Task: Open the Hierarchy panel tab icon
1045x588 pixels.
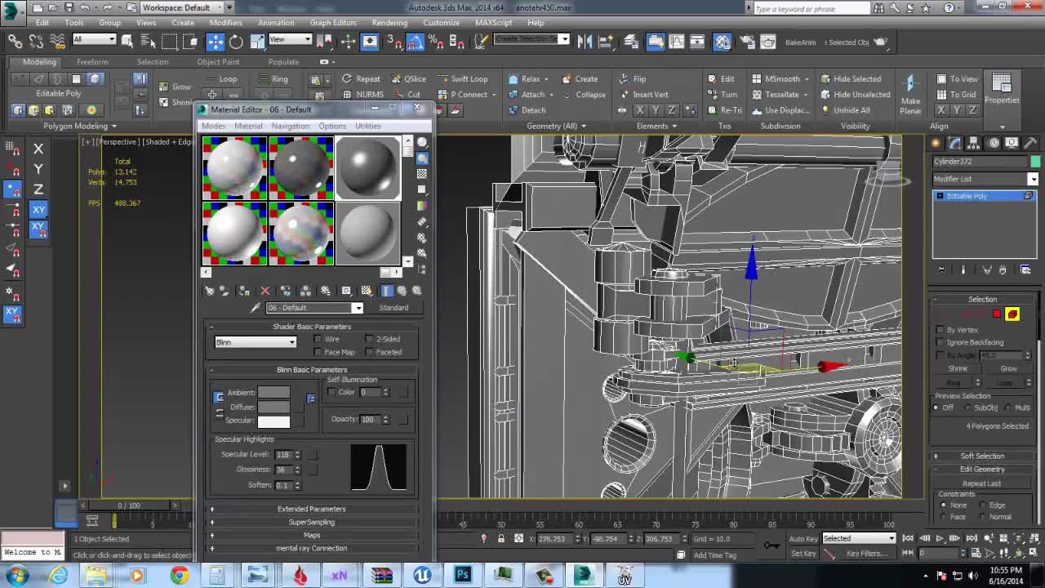Action: tap(974, 143)
